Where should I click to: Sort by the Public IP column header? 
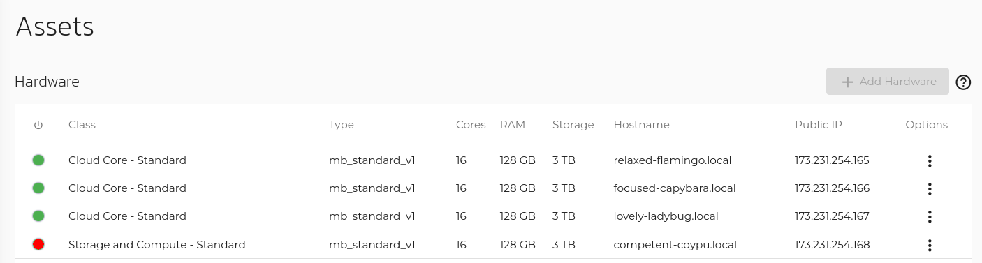(x=819, y=125)
